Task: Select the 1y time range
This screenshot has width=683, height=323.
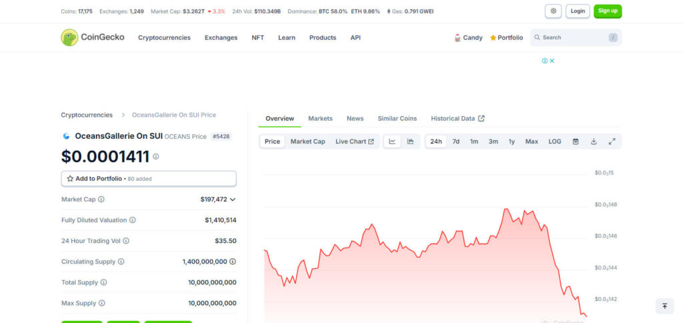Action: tap(512, 141)
